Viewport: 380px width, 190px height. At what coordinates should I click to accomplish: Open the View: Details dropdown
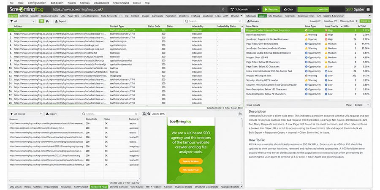click(x=361, y=105)
